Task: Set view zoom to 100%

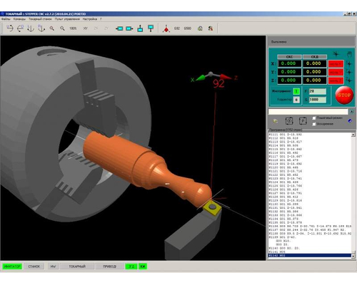Action: point(73,28)
